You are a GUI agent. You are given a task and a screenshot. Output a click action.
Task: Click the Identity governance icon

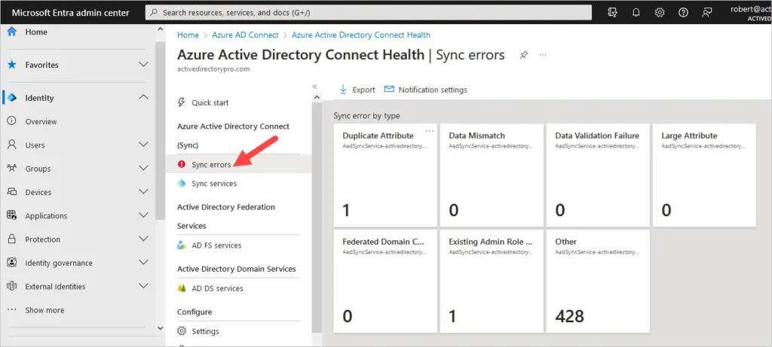[12, 263]
